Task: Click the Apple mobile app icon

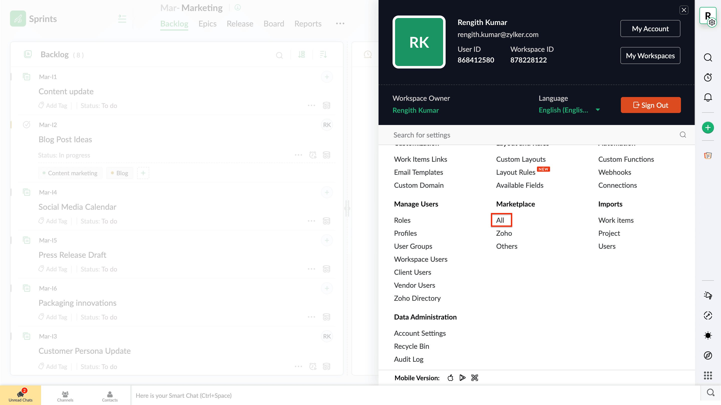Action: click(450, 378)
